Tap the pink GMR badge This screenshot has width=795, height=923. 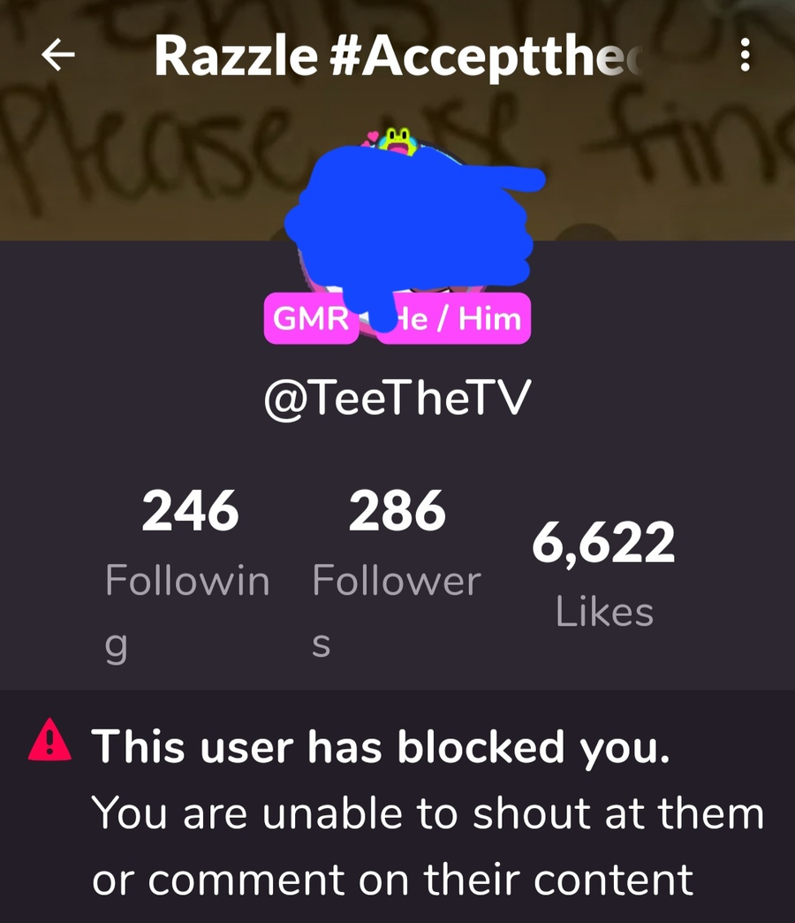coord(311,318)
